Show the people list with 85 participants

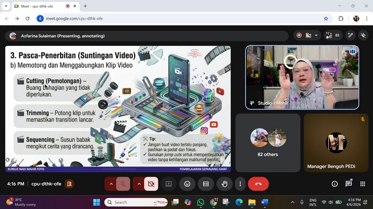coord(333,35)
